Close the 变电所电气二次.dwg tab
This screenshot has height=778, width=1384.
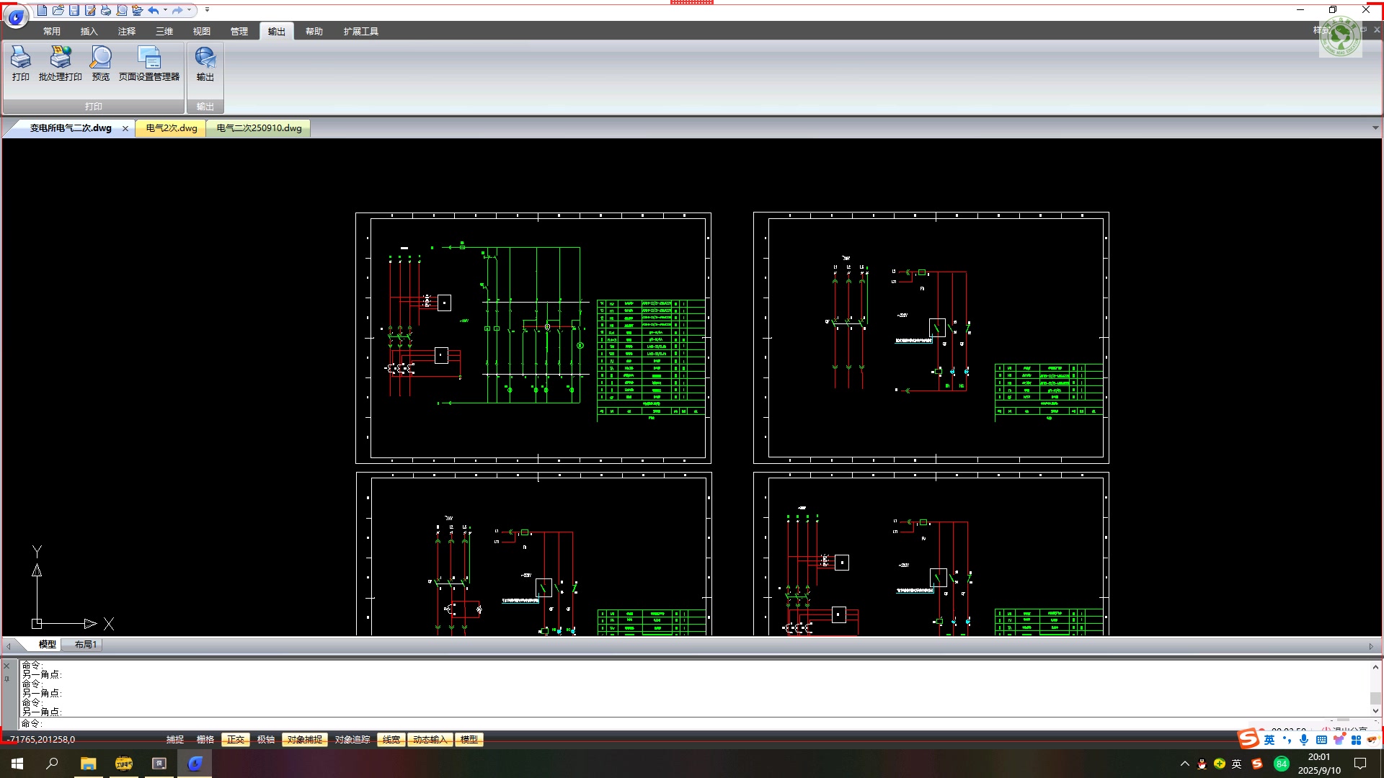(x=125, y=128)
